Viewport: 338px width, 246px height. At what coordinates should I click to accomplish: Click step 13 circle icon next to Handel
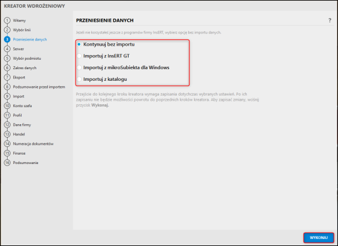coord(7,134)
